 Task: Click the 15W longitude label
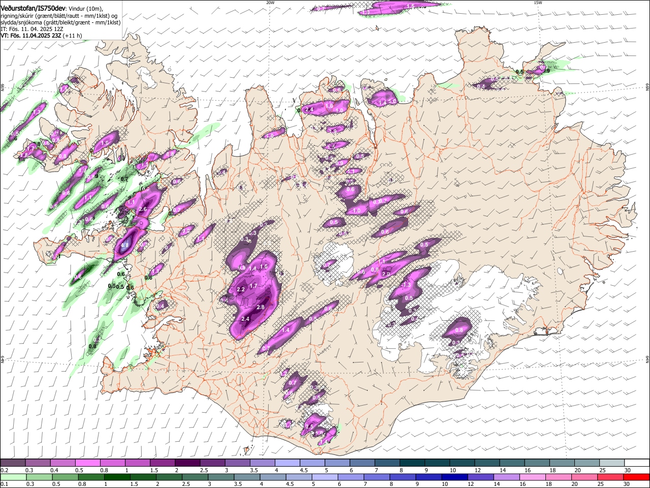[538, 3]
